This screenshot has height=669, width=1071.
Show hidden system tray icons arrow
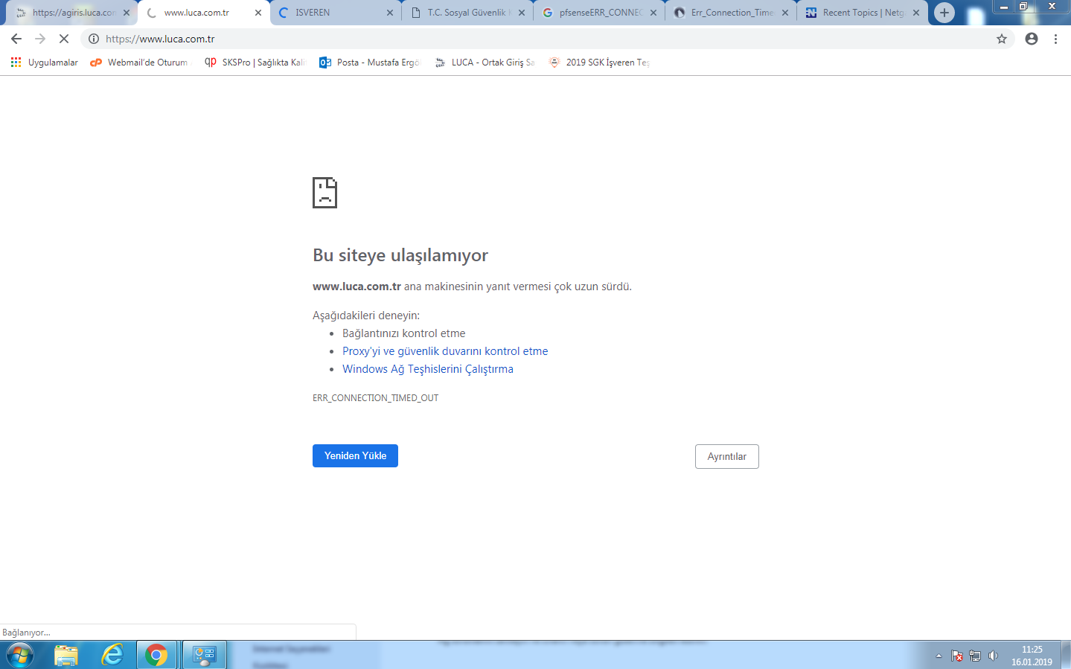tap(939, 656)
